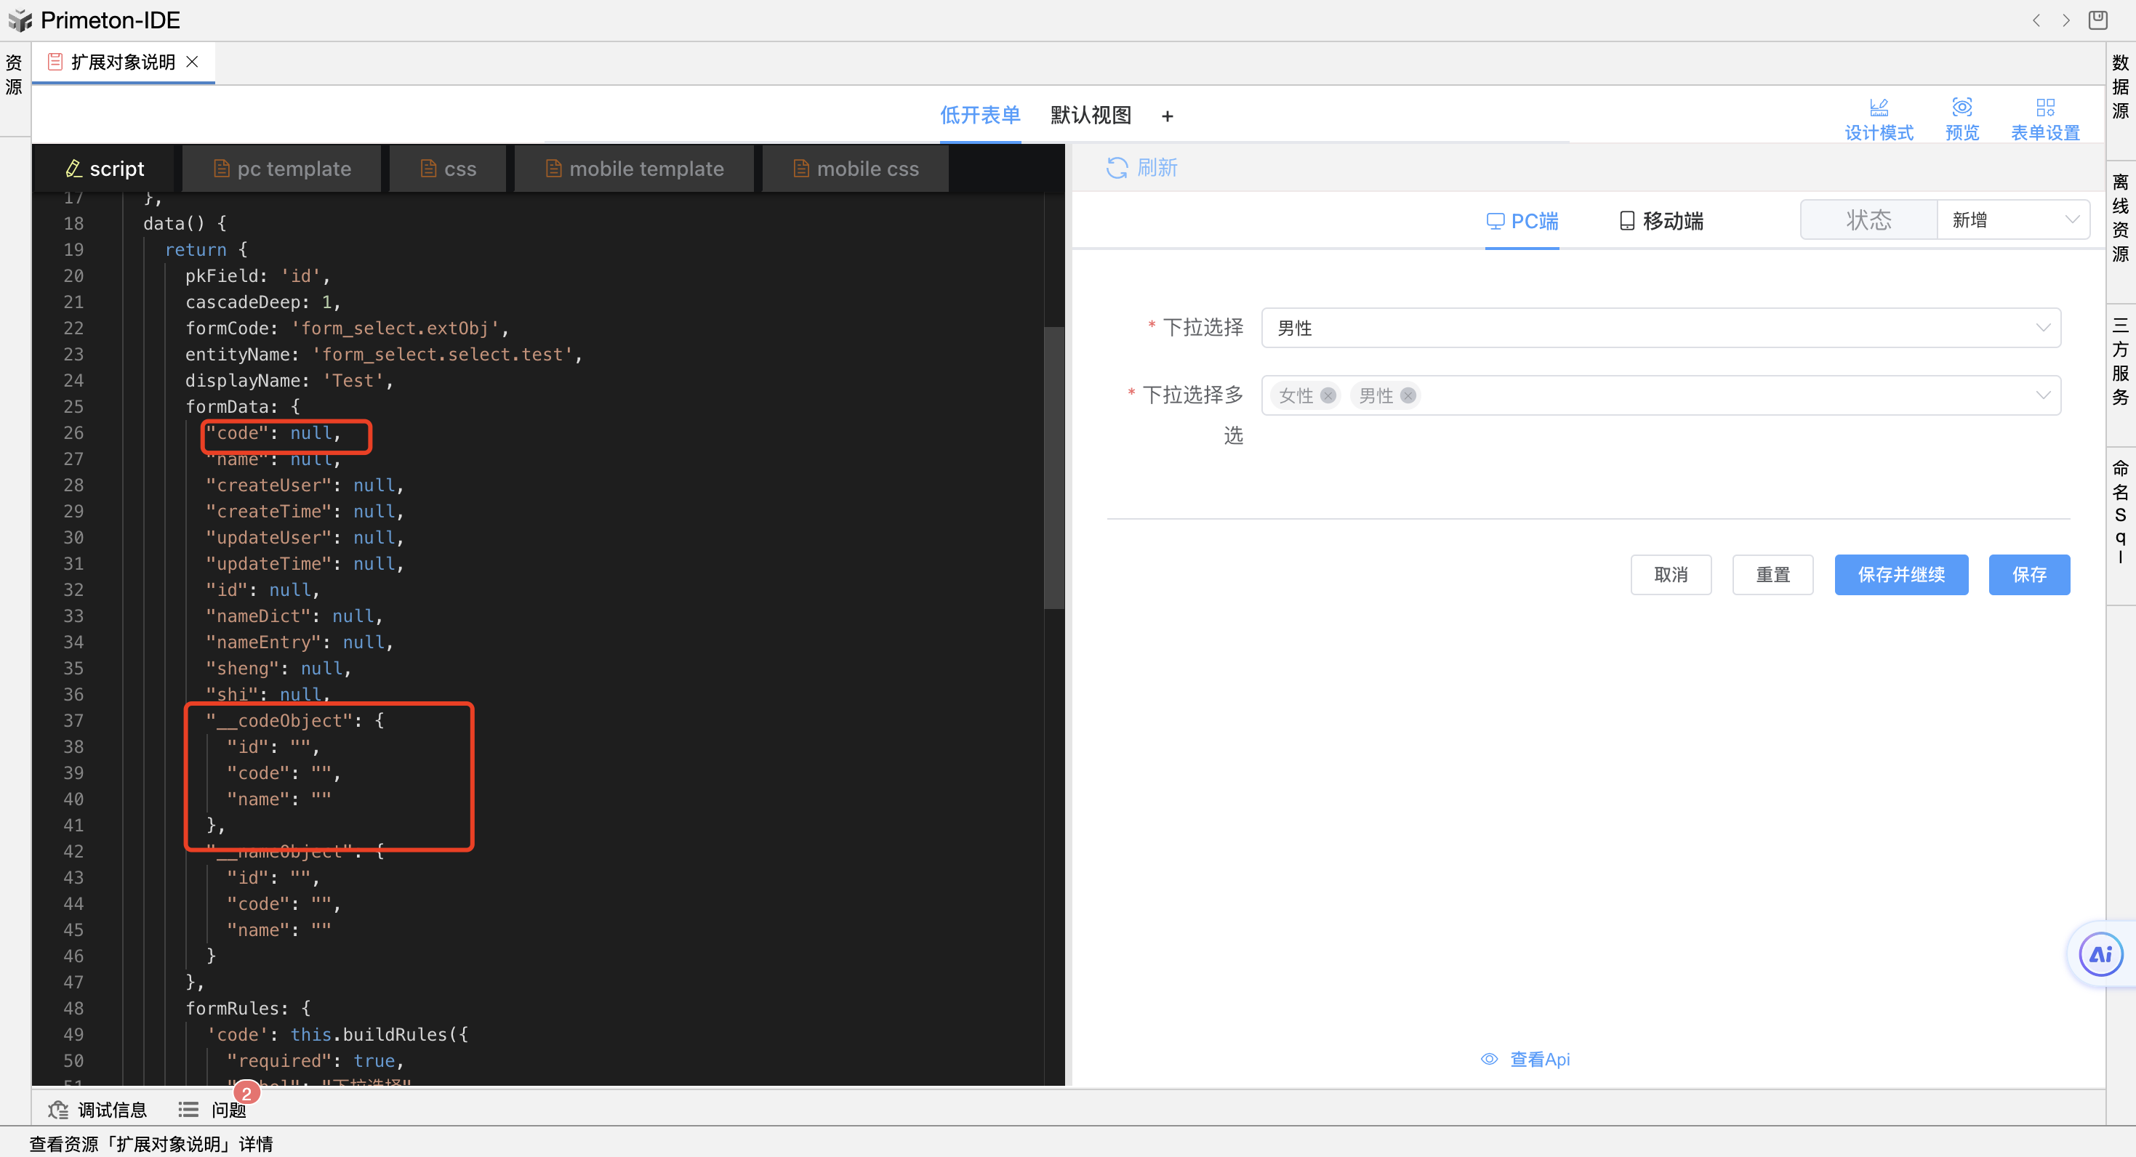This screenshot has height=1157, width=2136.
Task: Open the 下拉选择 dropdown showing 男性
Action: 1660,328
